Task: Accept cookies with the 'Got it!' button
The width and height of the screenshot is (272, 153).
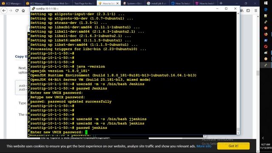Action: click(x=233, y=146)
